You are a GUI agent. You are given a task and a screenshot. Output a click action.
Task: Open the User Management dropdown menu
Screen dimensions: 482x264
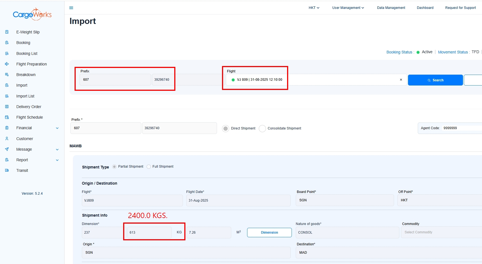348,8
